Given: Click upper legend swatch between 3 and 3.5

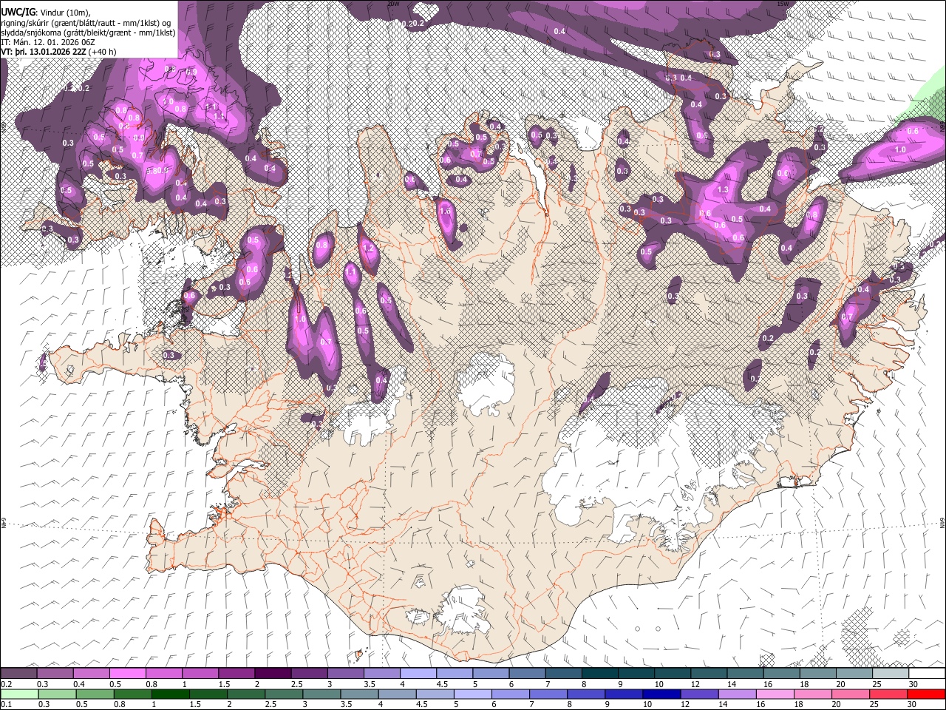Looking at the screenshot, I should coord(346,674).
